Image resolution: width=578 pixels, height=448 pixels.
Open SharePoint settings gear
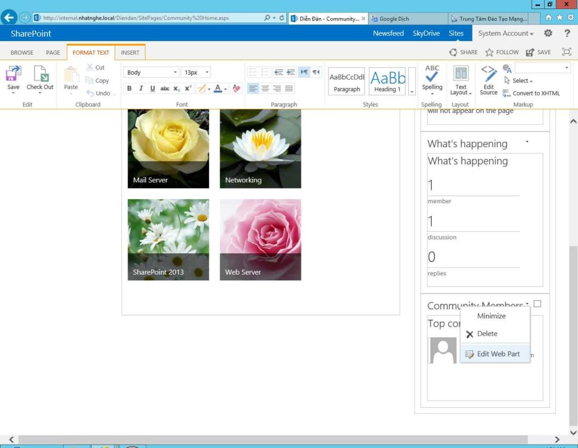[548, 33]
